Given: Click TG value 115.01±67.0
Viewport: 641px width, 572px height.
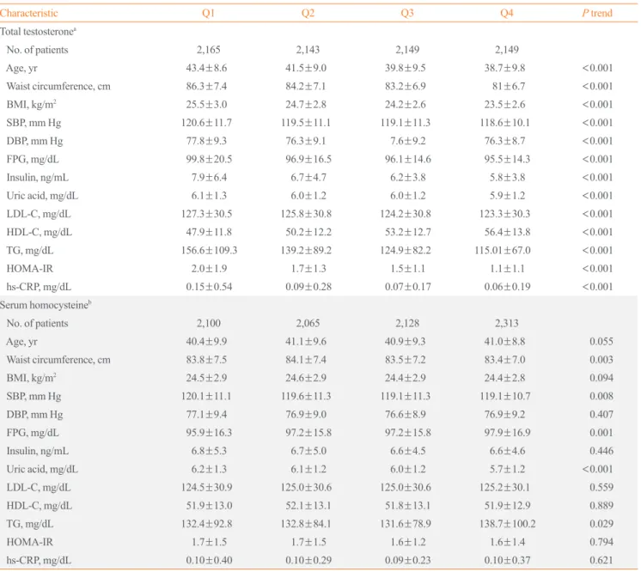Looking at the screenshot, I should coord(503,251).
